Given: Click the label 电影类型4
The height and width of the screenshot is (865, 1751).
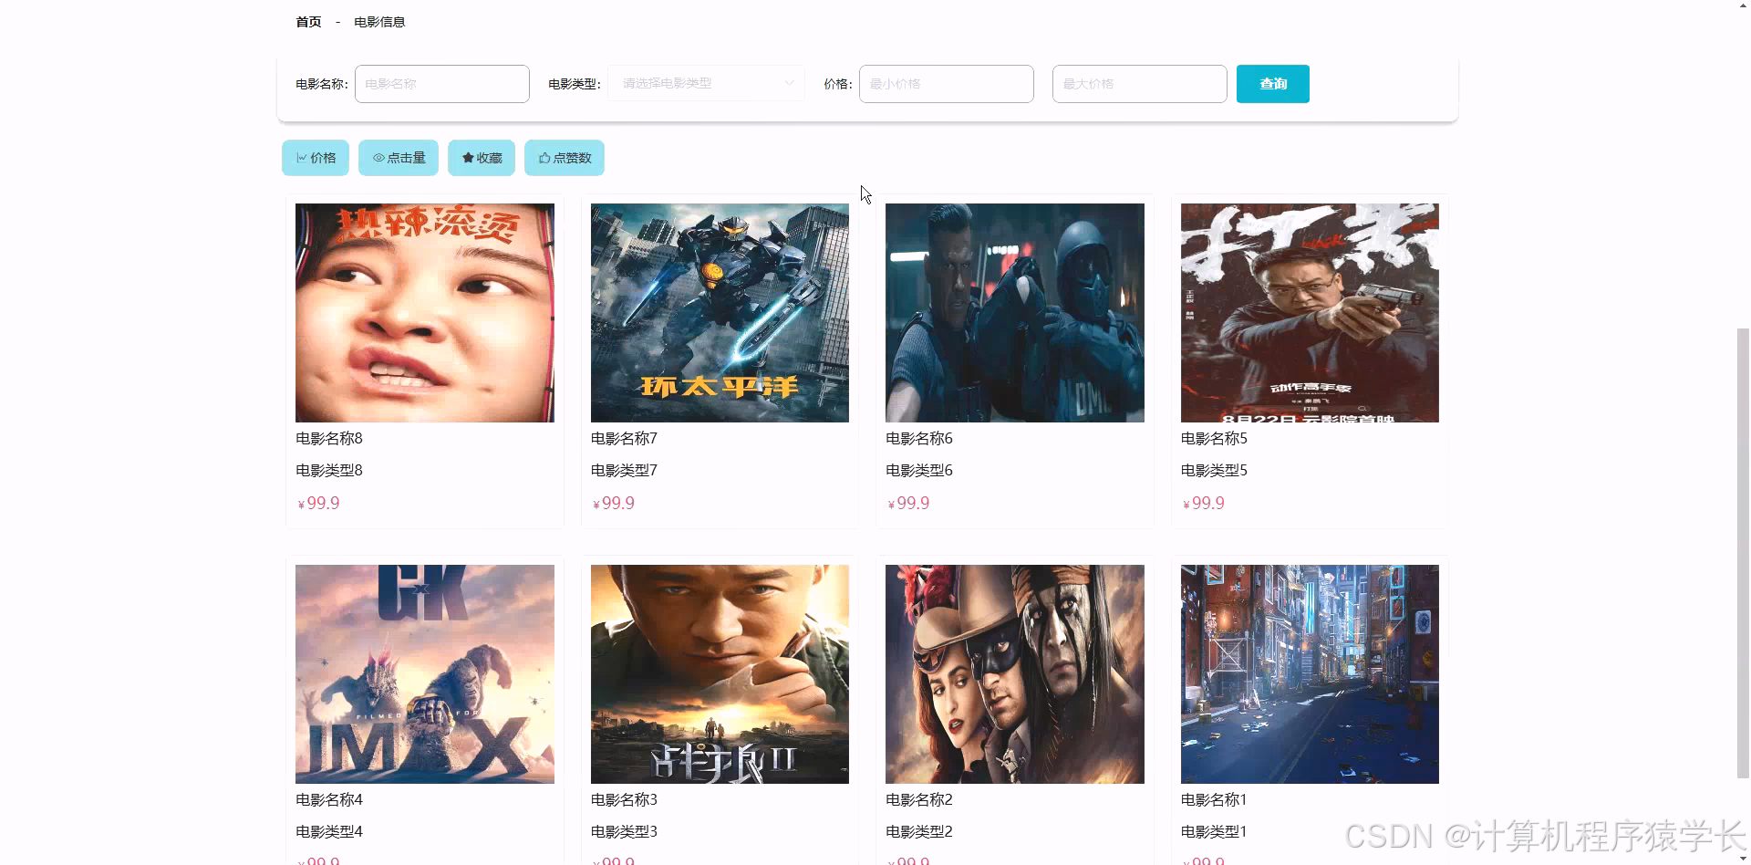Looking at the screenshot, I should pos(329,832).
